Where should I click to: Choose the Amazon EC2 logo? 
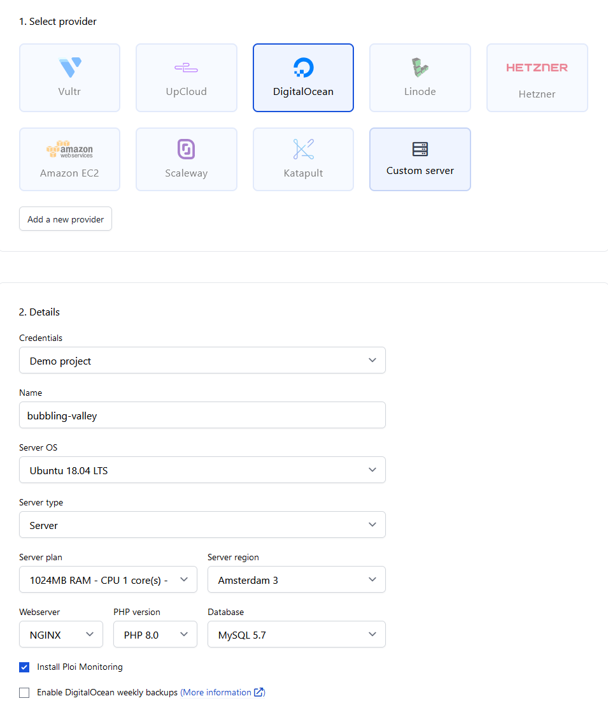(x=69, y=150)
